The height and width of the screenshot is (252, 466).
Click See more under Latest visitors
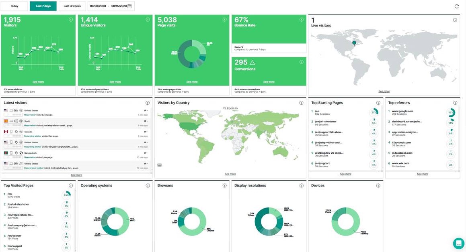click(x=76, y=175)
